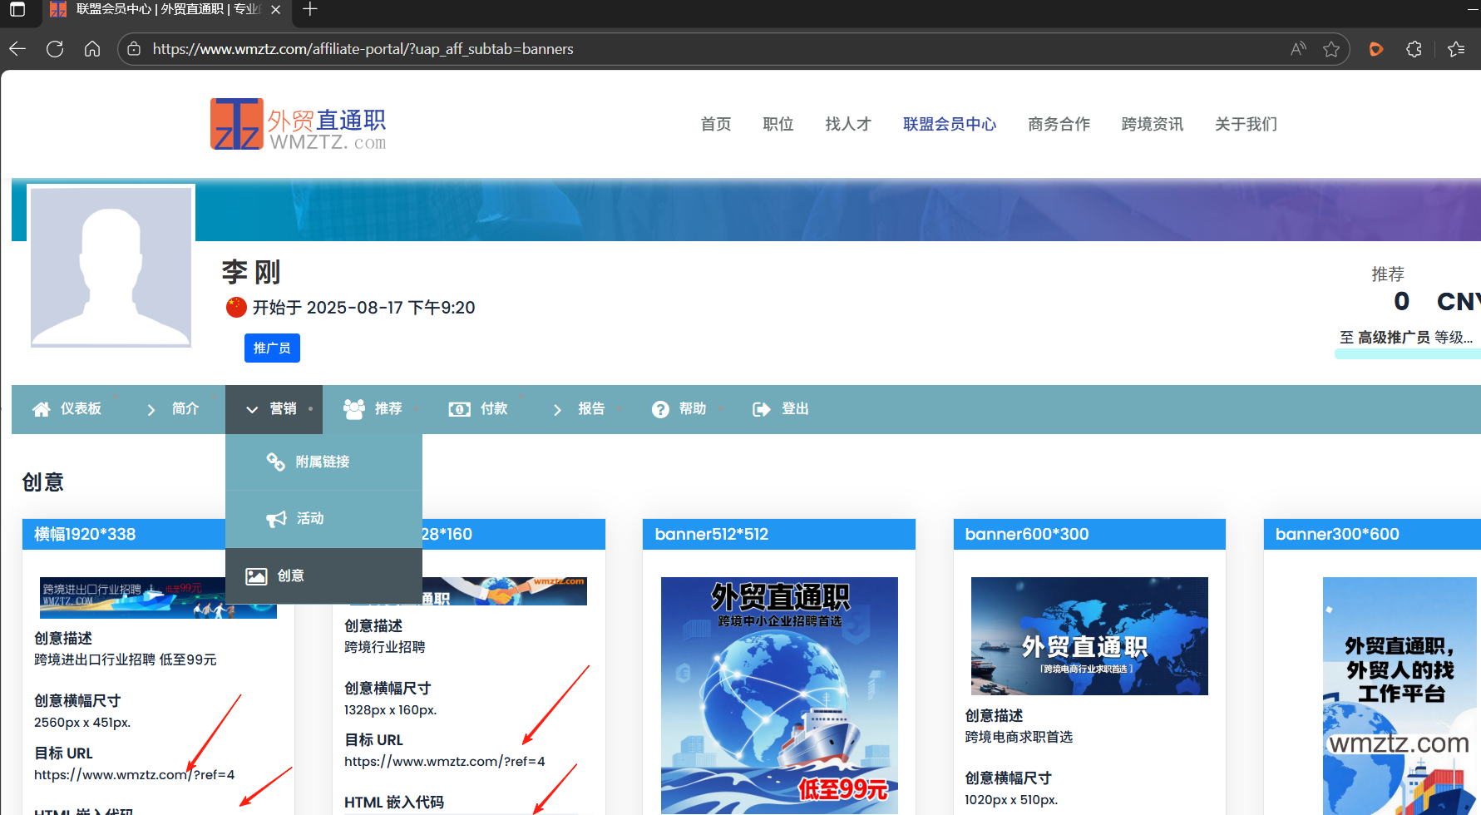
Task: Expand the 报告 reports menu
Action: tap(580, 409)
